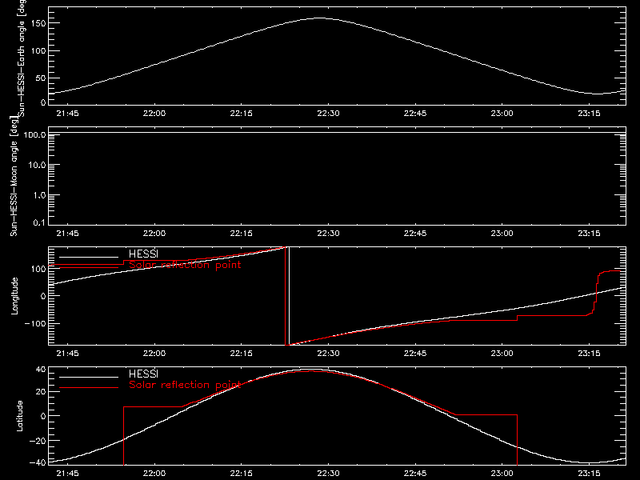Click '22:30' time label under Sun-HESSI-Earth plot

(328, 113)
